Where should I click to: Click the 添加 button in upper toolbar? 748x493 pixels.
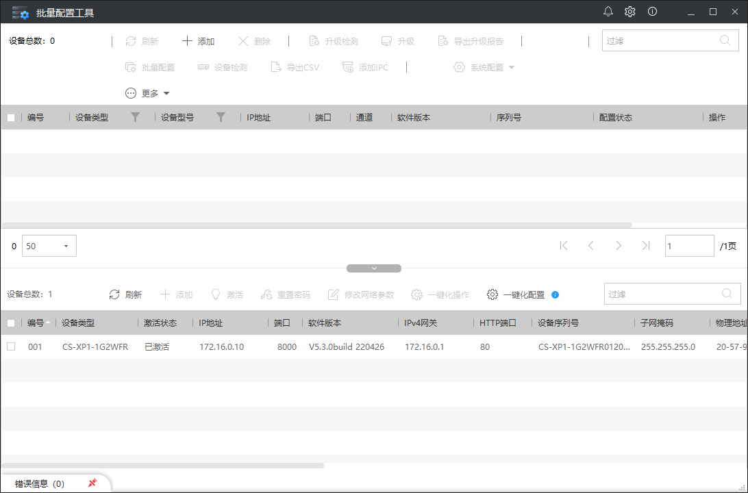tap(199, 41)
